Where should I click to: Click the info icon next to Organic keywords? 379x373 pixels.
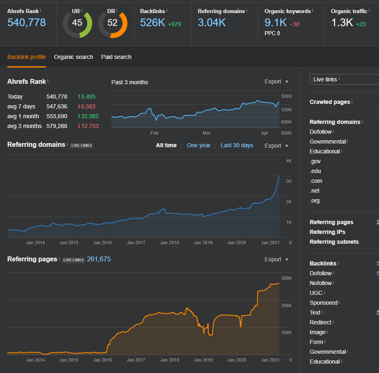(313, 11)
